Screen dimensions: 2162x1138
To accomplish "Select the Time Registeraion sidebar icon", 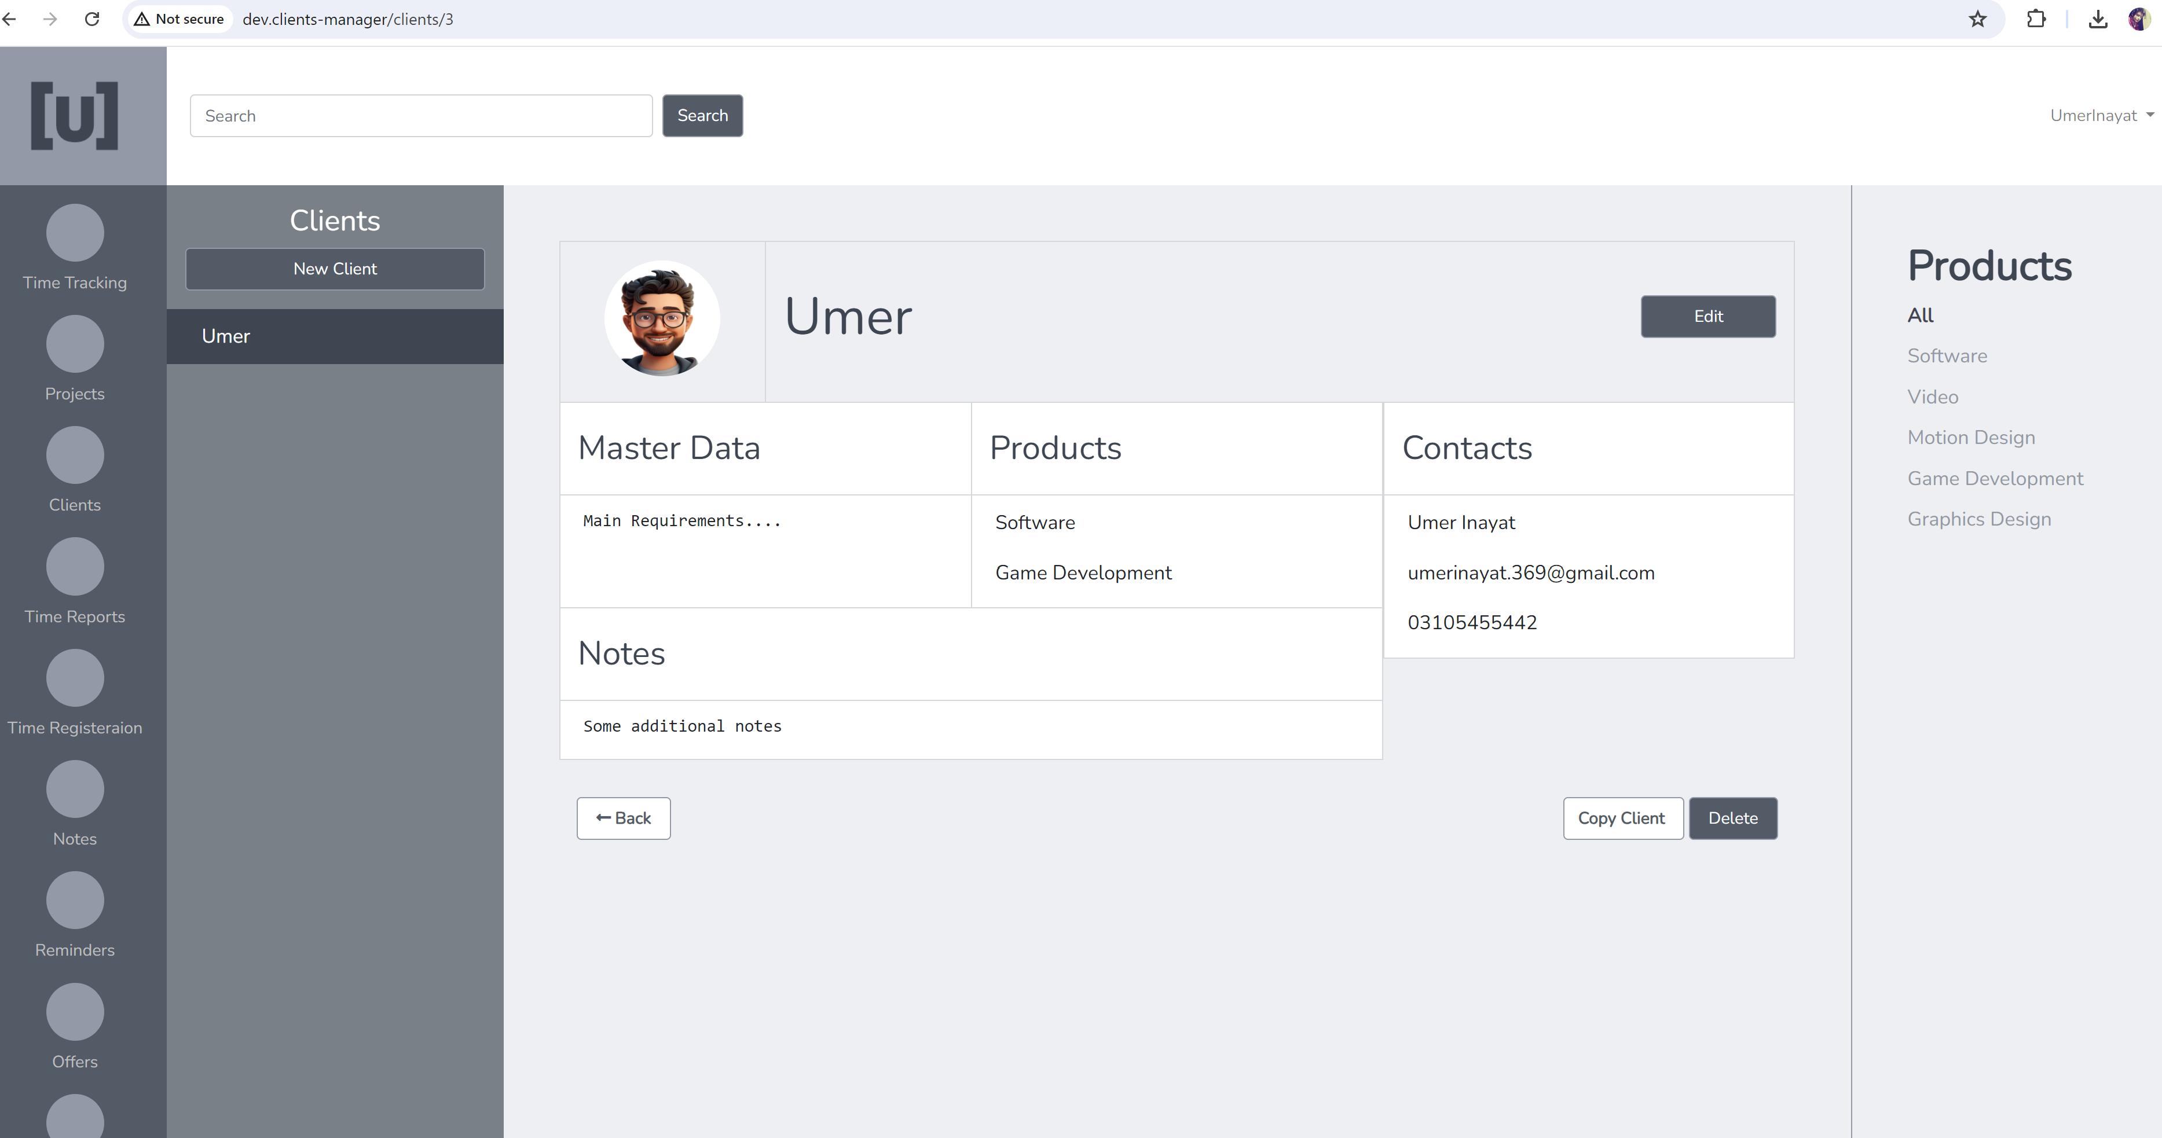I will [x=75, y=677].
